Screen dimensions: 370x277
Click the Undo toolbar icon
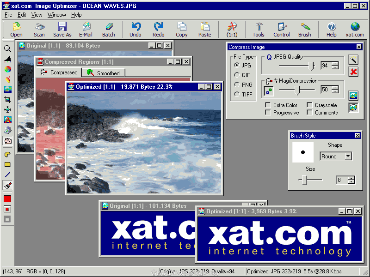[136, 30]
